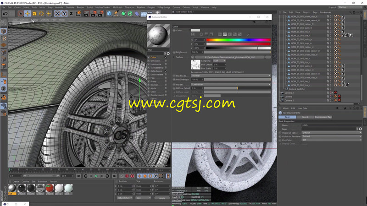
Task: Open the viewport Display menu
Action: [x=35, y=20]
